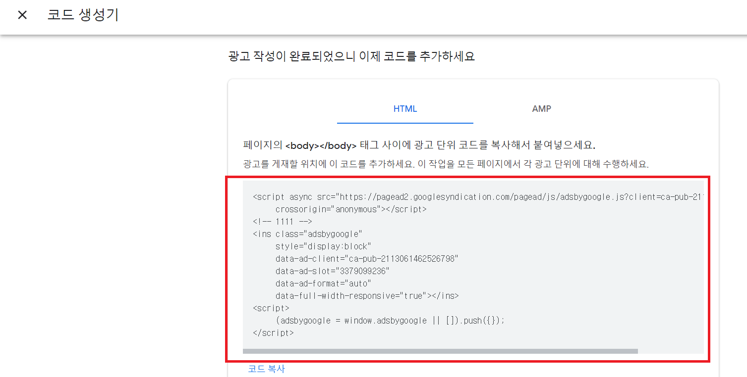The image size is (747, 377).
Task: Click the data-ad-client code line
Action: (x=367, y=259)
